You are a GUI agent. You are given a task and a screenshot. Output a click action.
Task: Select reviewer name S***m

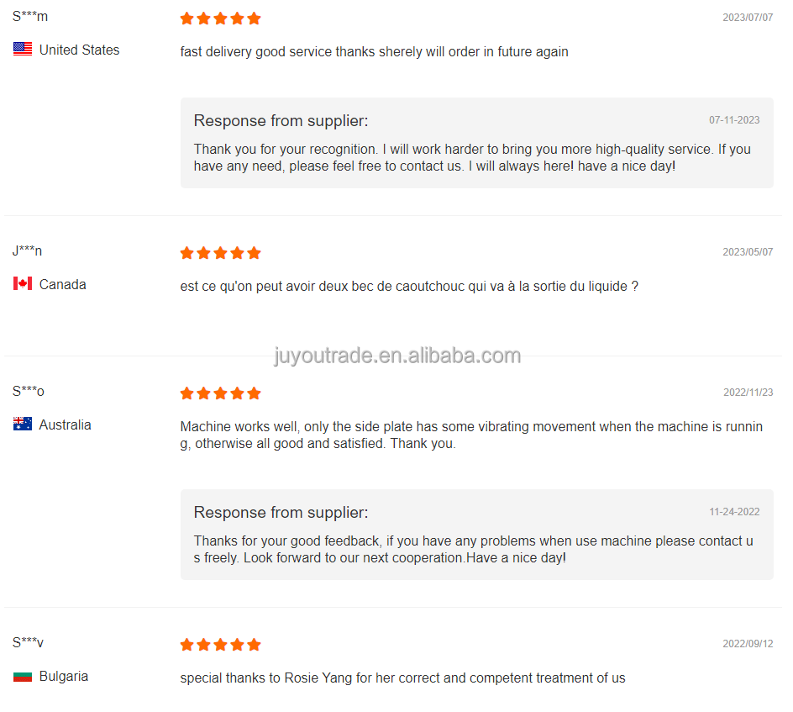[x=30, y=17]
